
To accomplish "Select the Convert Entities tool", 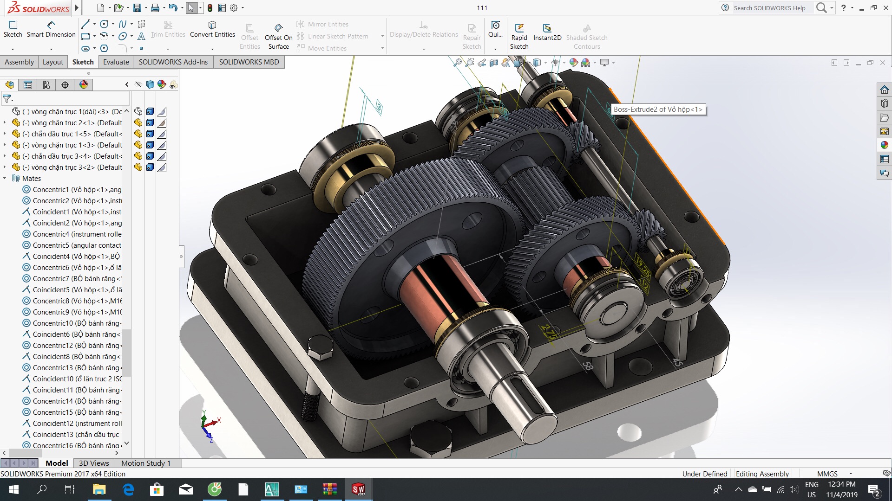I will (212, 29).
